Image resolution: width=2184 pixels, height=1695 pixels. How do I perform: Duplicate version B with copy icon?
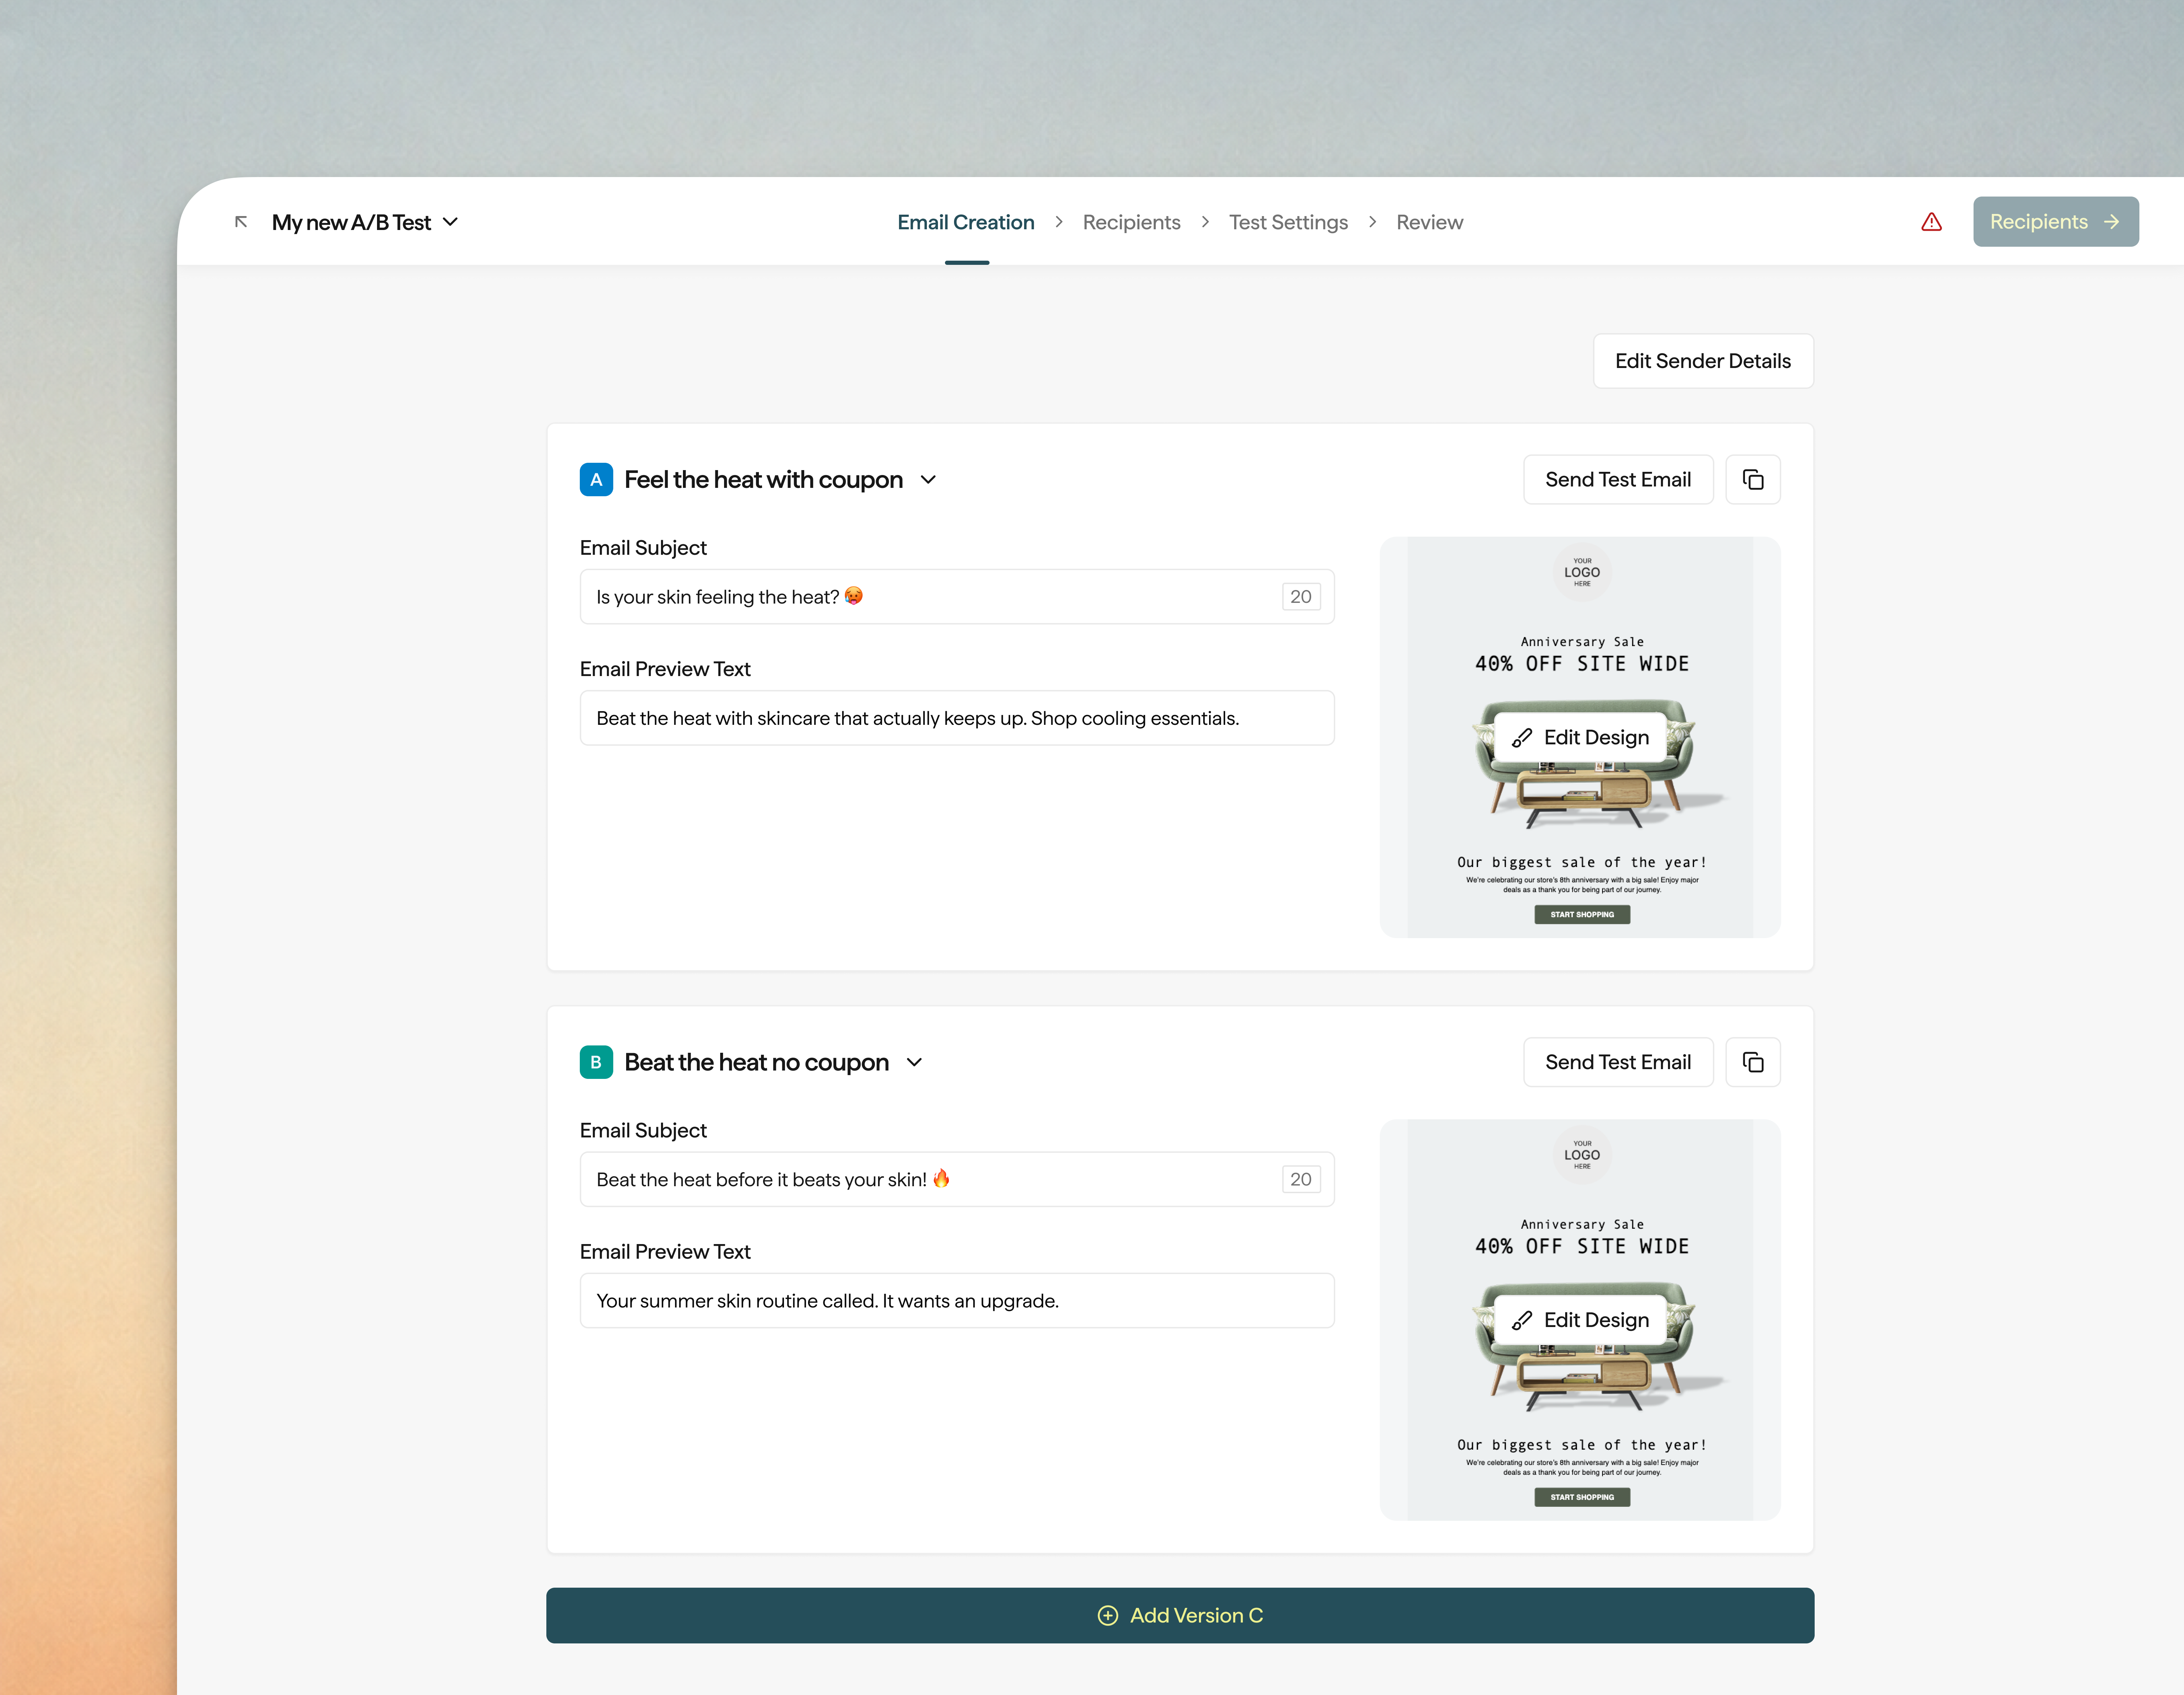[1753, 1062]
